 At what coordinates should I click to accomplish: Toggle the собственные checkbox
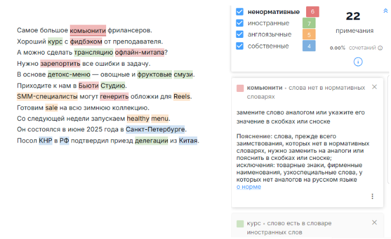click(240, 46)
